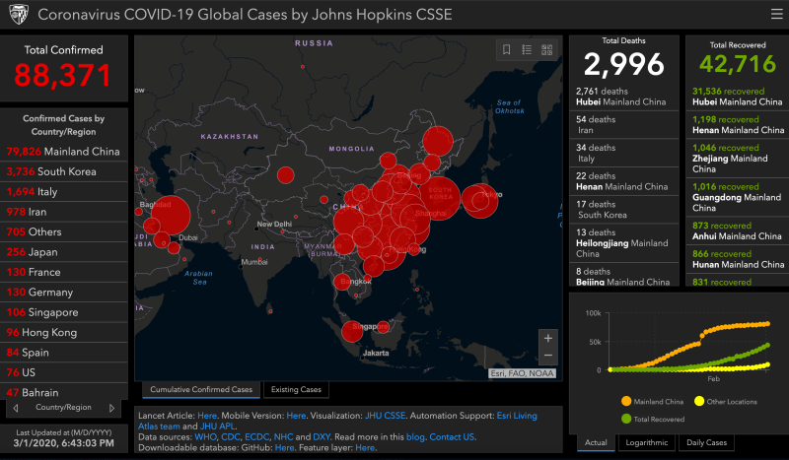Select 705 Others row
789x460 pixels.
pyautogui.click(x=64, y=231)
